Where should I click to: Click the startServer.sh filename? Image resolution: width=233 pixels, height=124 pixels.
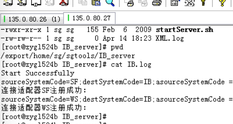click(185, 30)
